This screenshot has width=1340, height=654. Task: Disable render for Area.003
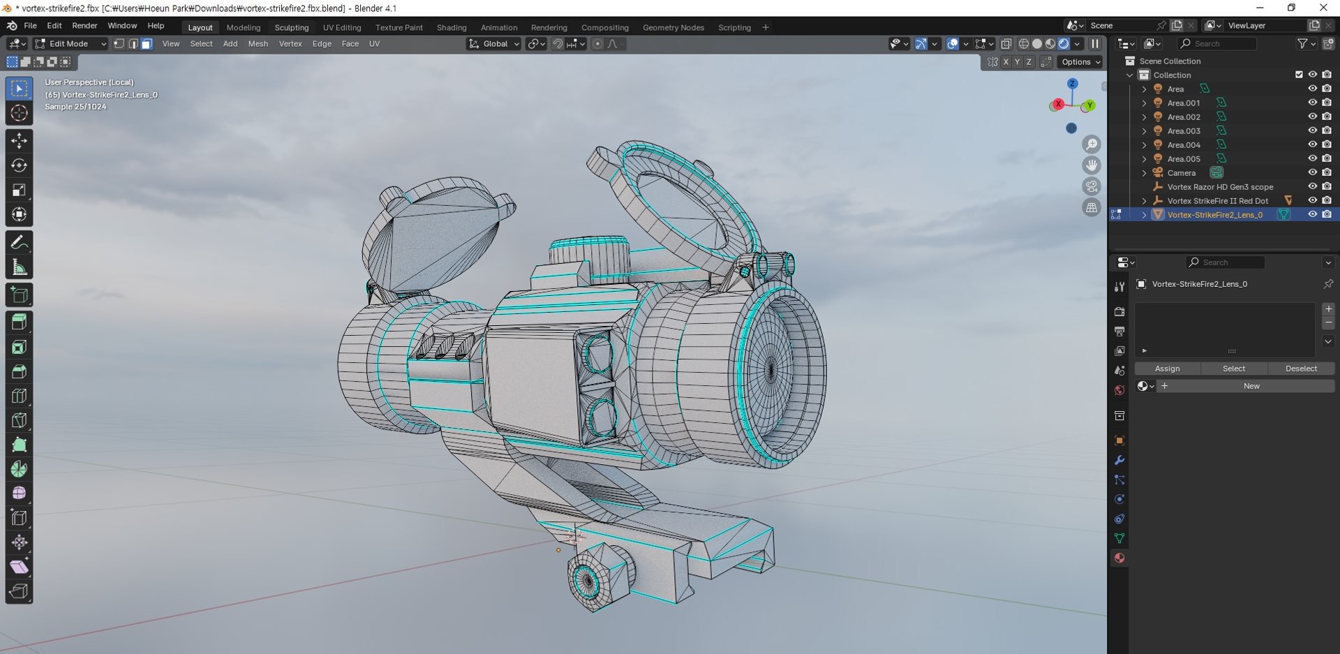point(1327,131)
